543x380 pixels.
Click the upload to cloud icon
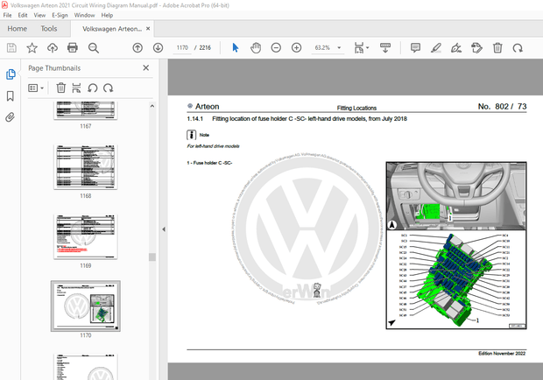[53, 48]
